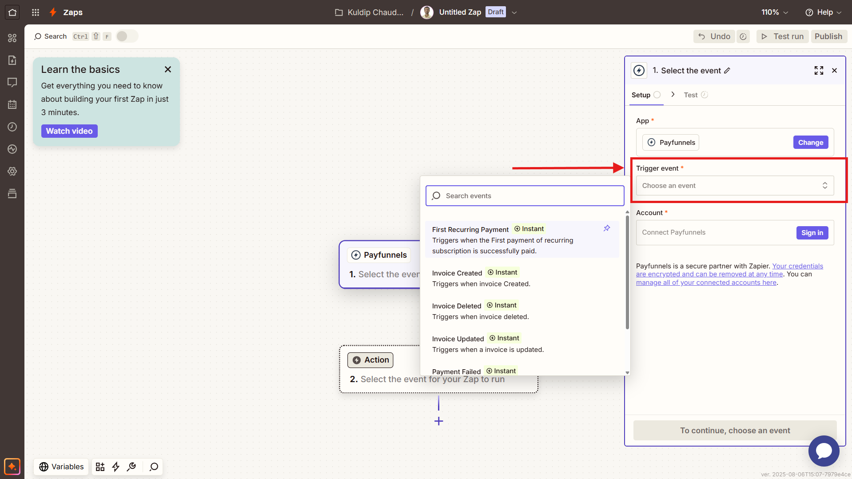Open the sidebar assets icon
This screenshot has height=479, width=852.
pos(12,38)
